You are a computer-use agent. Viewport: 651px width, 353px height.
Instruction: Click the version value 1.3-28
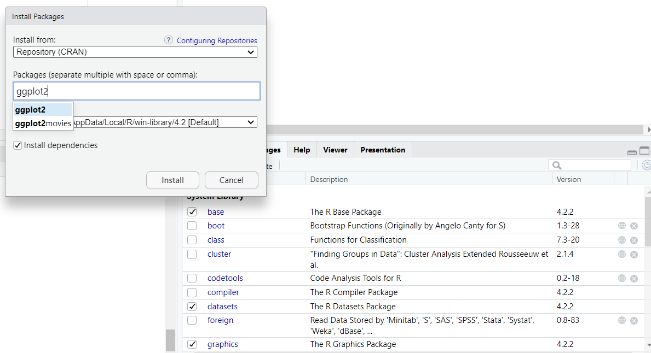point(568,226)
